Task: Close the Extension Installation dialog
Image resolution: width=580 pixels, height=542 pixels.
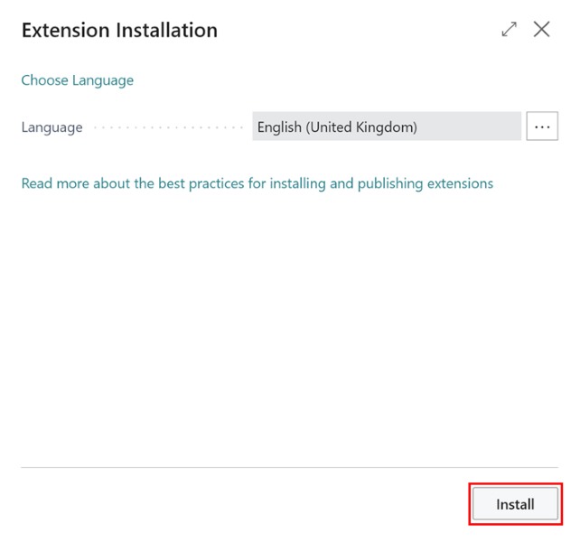Action: pos(542,30)
